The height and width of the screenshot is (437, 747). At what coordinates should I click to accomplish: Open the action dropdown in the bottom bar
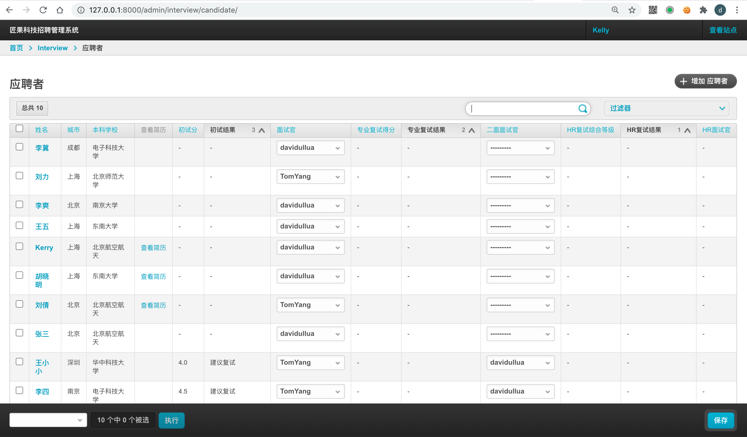[x=48, y=420]
